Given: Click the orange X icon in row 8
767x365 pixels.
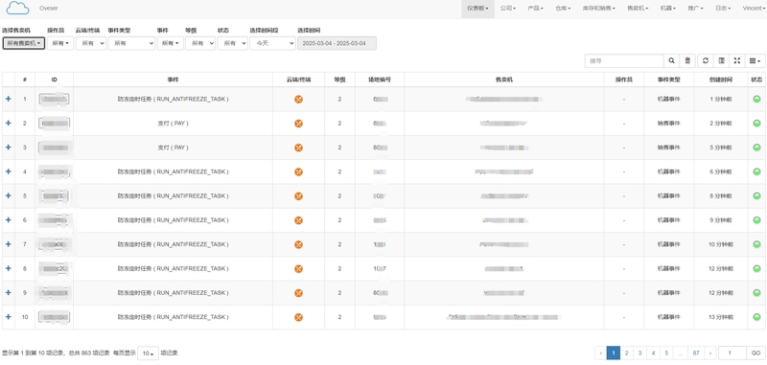Looking at the screenshot, I should (298, 269).
